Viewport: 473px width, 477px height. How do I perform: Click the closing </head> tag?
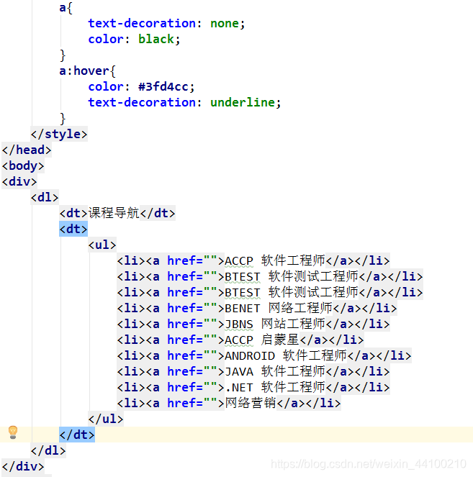[27, 150]
